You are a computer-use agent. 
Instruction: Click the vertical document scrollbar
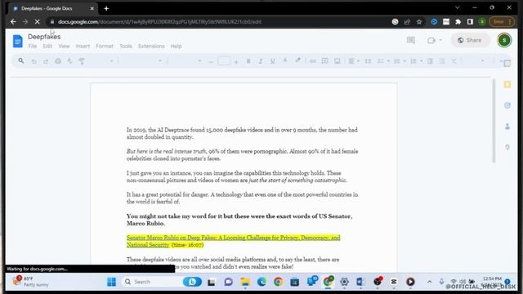coord(494,121)
